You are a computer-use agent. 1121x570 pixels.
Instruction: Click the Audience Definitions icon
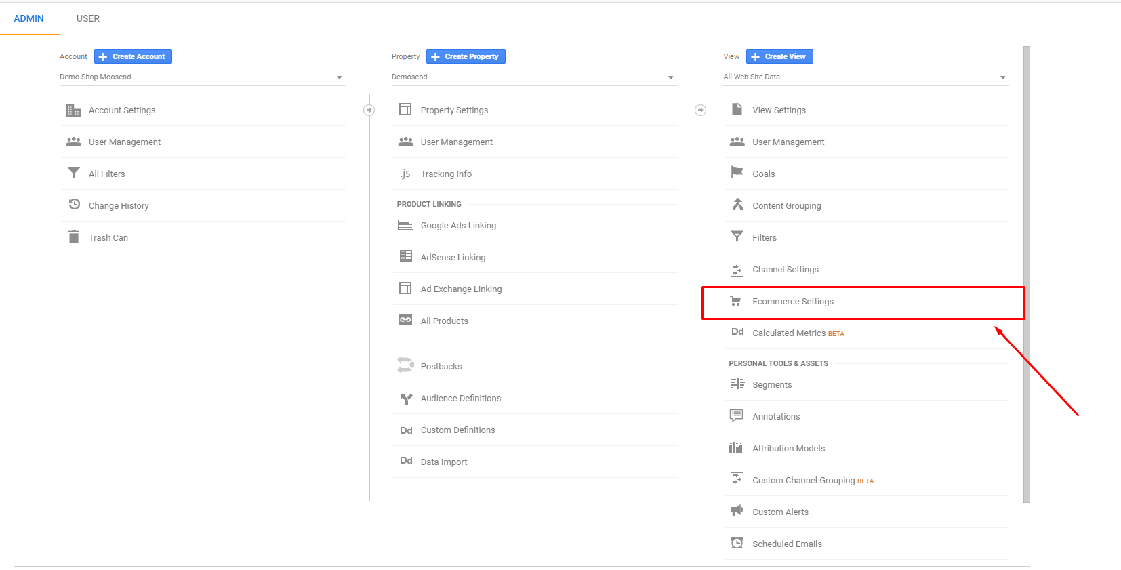coord(405,399)
